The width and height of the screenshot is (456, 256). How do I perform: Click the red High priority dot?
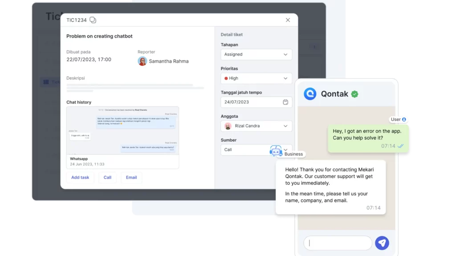226,78
